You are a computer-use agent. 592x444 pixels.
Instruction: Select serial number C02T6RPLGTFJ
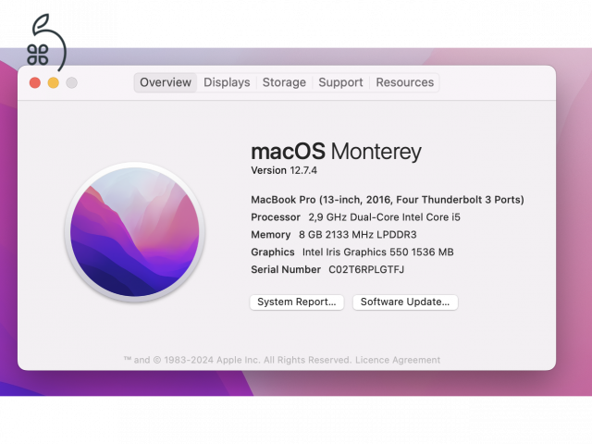[x=366, y=269]
